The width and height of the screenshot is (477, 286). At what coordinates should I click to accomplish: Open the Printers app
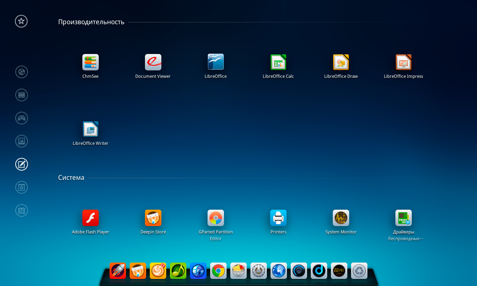[278, 218]
